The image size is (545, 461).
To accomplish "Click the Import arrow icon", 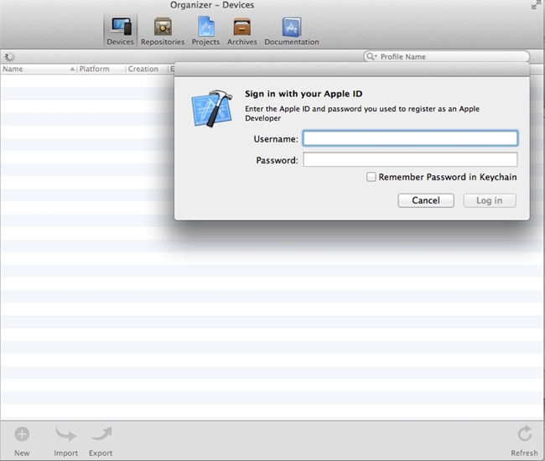I will (65, 435).
